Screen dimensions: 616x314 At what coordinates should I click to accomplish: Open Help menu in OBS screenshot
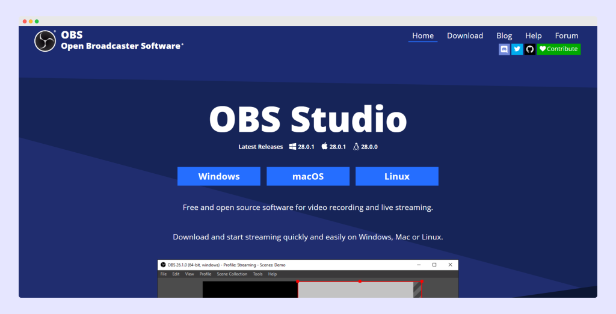click(273, 274)
